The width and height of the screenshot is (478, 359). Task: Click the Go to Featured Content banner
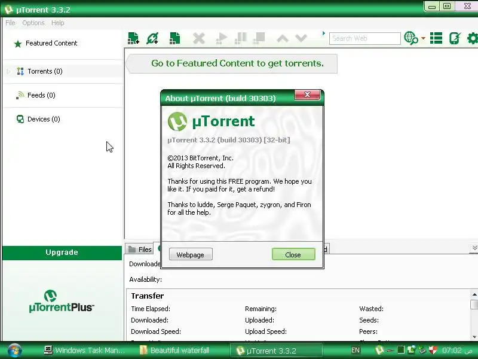232,63
